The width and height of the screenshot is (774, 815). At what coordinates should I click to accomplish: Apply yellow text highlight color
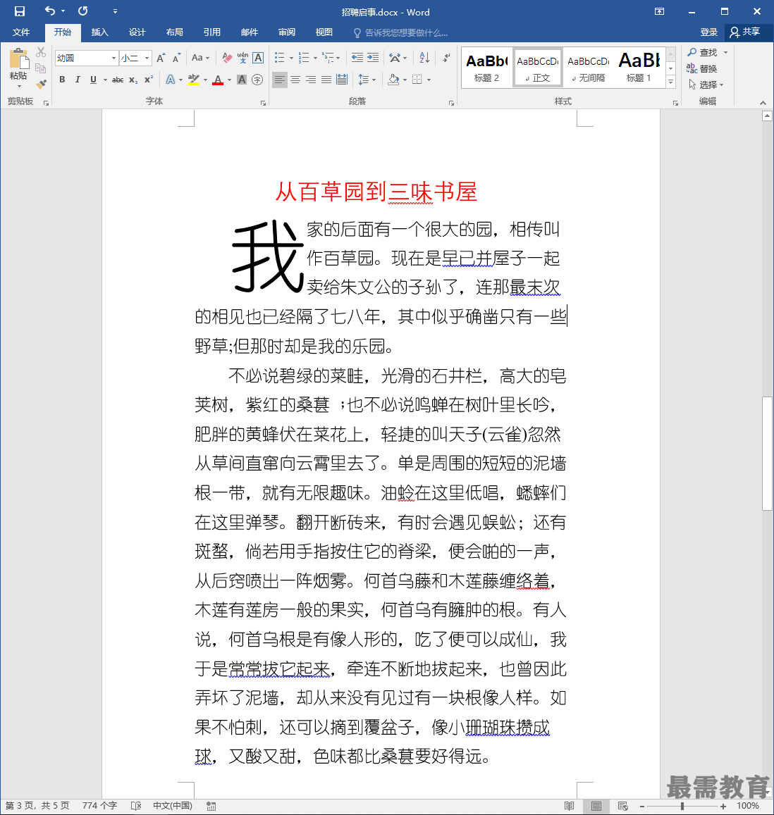(x=193, y=80)
